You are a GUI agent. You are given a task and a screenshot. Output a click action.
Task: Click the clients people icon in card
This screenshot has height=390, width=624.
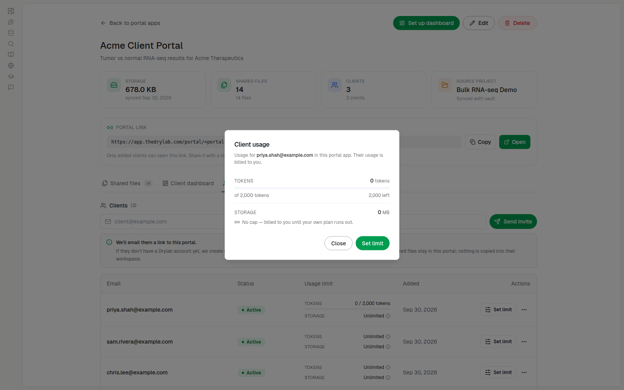pos(335,85)
